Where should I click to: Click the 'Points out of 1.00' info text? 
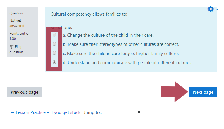click(19, 36)
